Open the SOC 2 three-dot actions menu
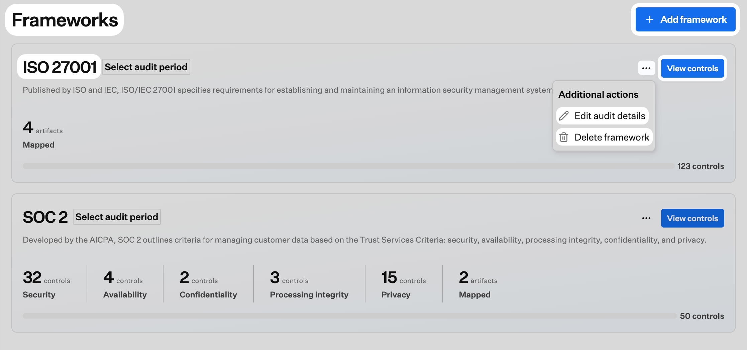 [x=646, y=218]
